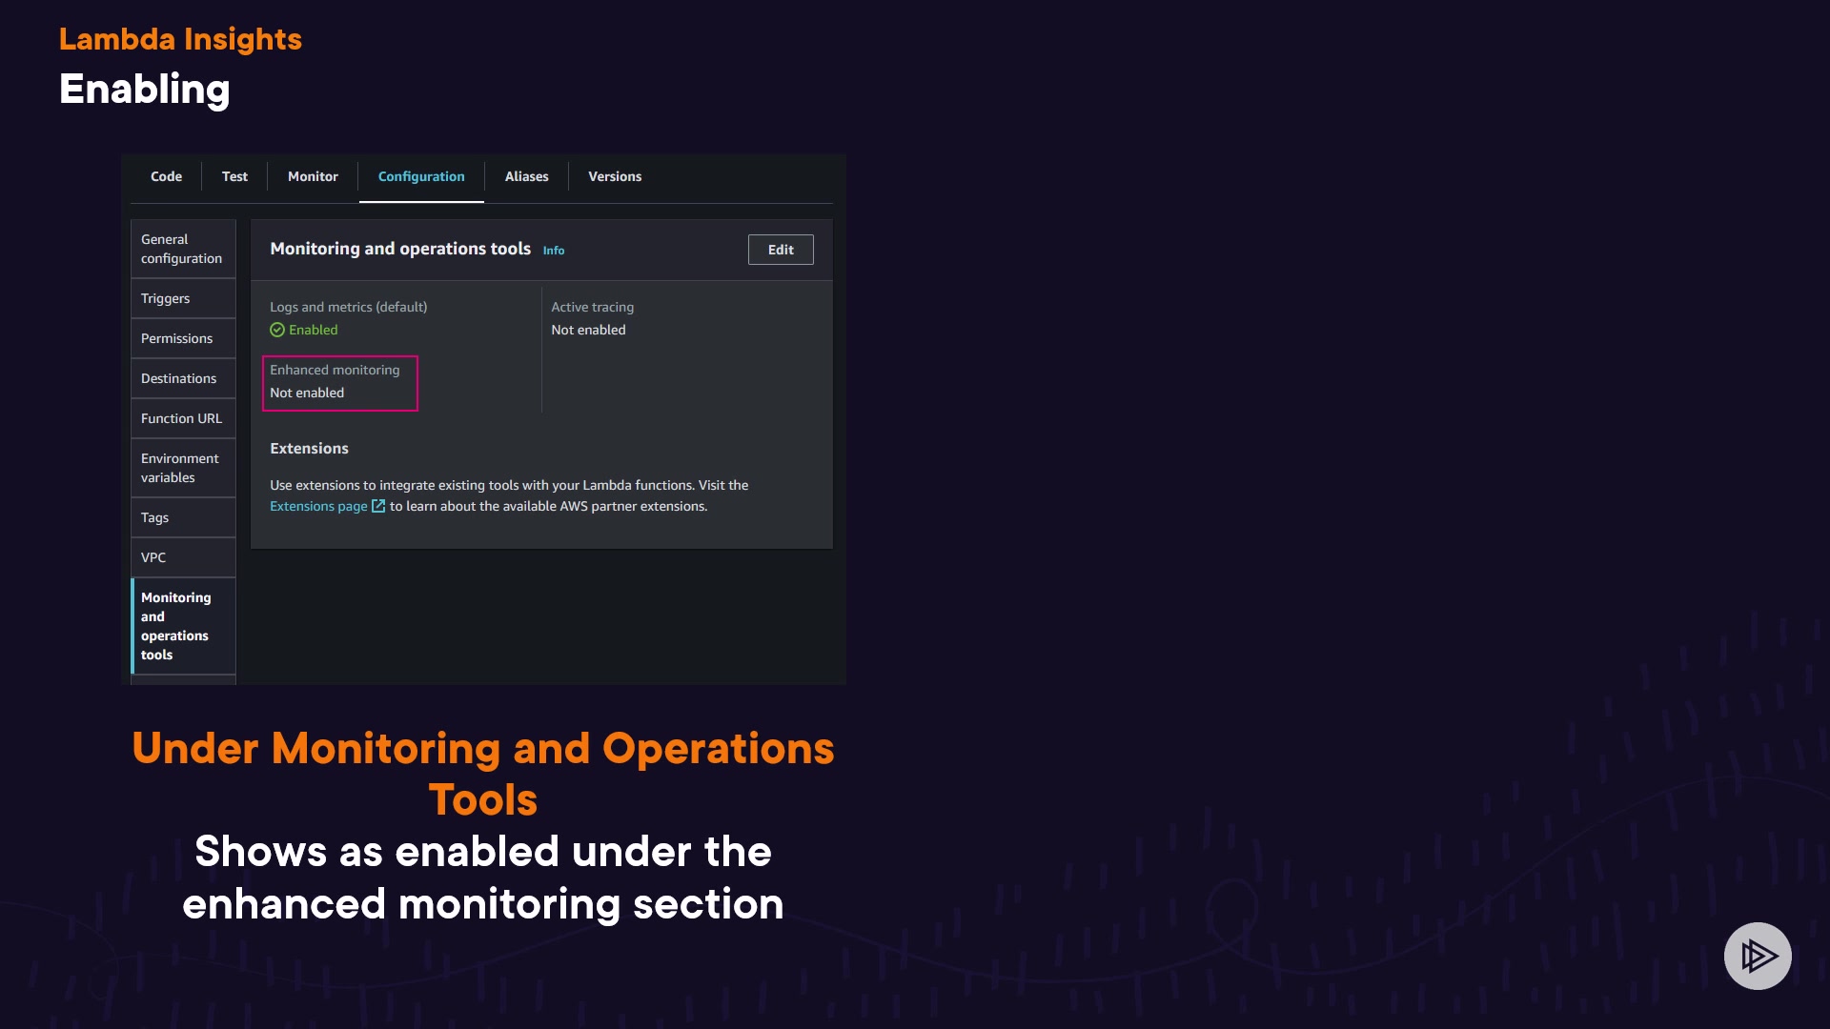Click the external link icon after Extensions page
The image size is (1830, 1029).
378,506
